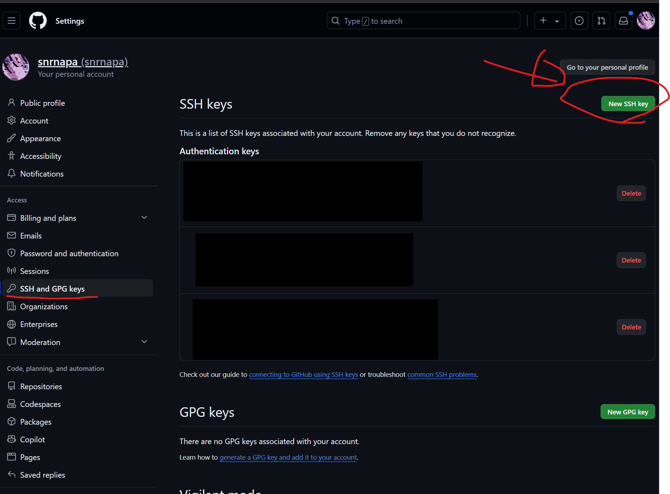Open the snrnapa (snrnapa) profile link
This screenshot has height=494, width=670.
click(x=83, y=62)
